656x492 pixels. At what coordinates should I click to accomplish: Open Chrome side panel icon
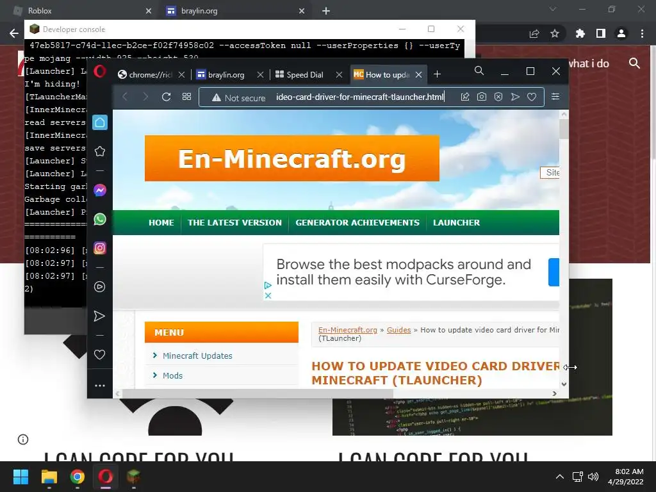601,33
